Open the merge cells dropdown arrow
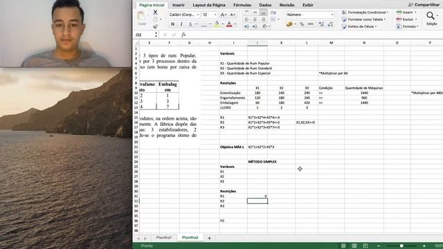Screen dimensions: 443x249 coord(278,19)
